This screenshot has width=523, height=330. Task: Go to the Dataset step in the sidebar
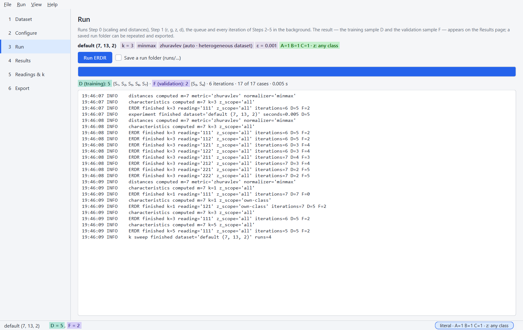click(x=35, y=19)
